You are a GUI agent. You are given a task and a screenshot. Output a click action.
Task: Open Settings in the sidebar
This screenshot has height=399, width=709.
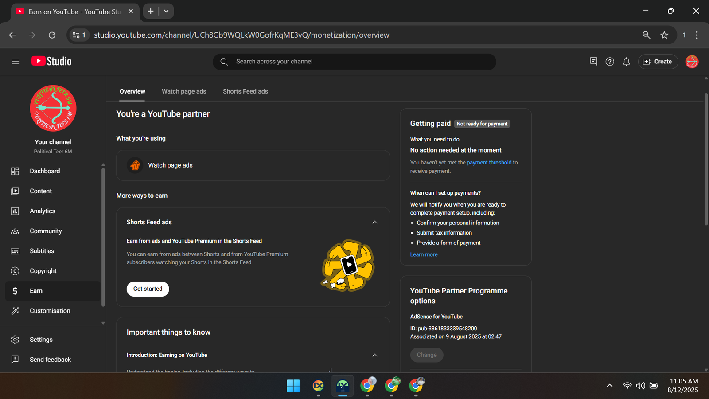coord(53,340)
